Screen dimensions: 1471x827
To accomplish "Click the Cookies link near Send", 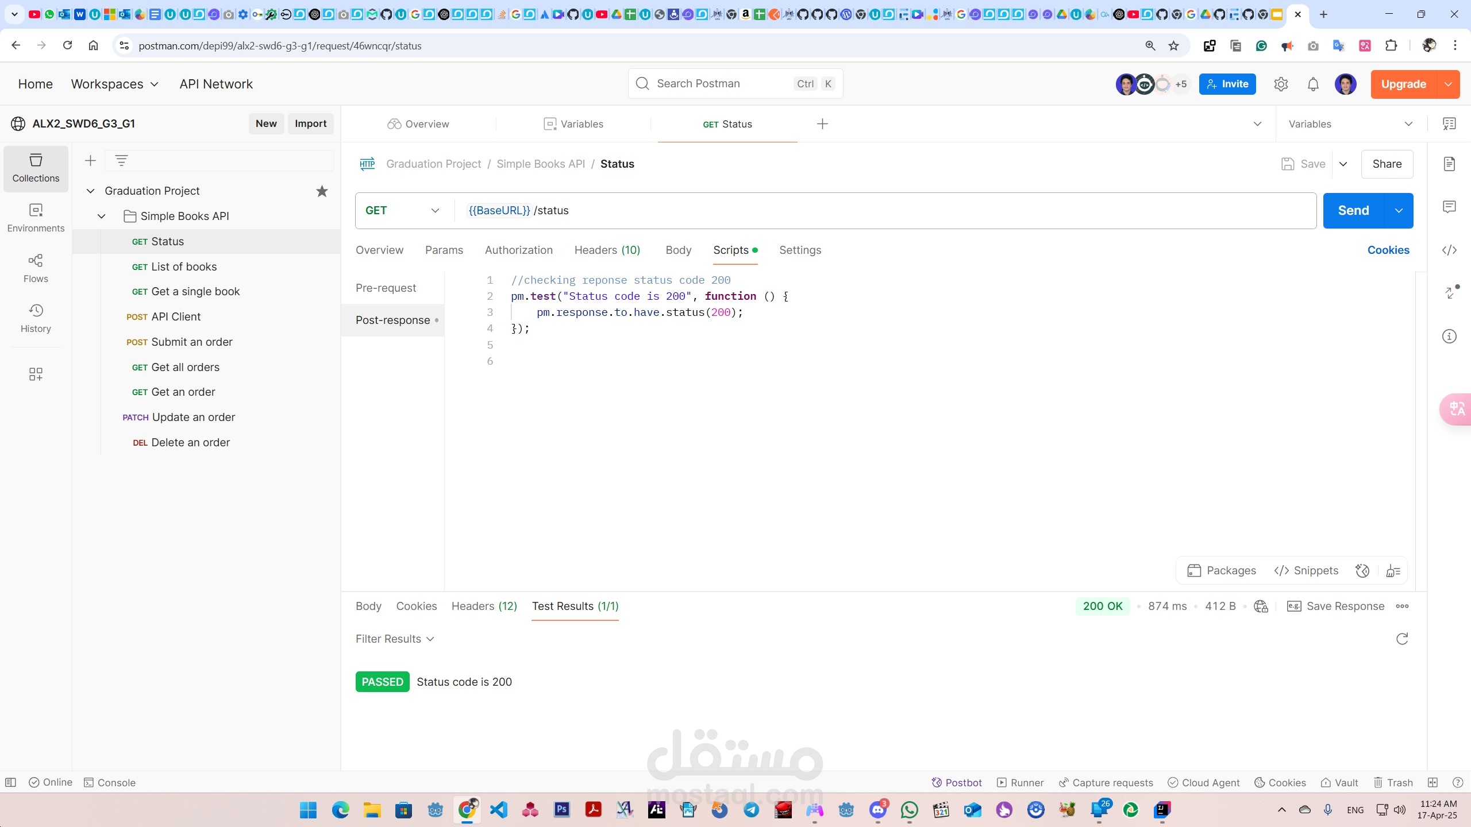I will [x=1388, y=250].
